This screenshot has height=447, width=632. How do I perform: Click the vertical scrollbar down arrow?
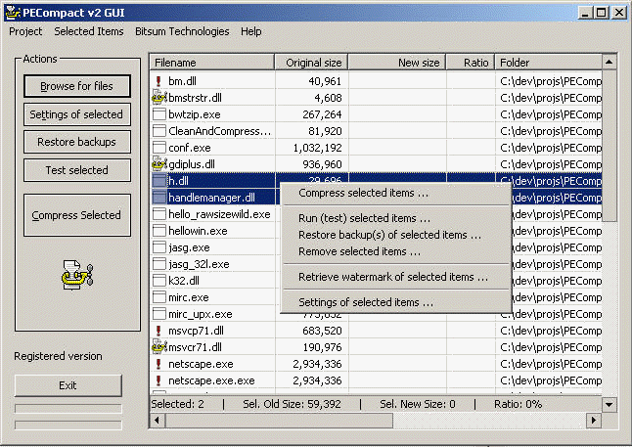click(x=609, y=404)
